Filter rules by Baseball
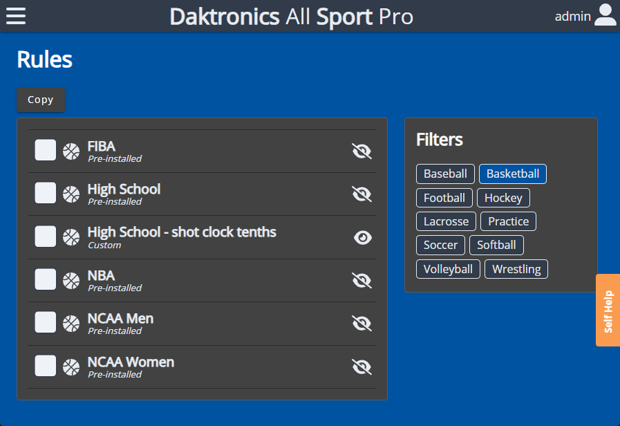The image size is (620, 426). click(445, 174)
